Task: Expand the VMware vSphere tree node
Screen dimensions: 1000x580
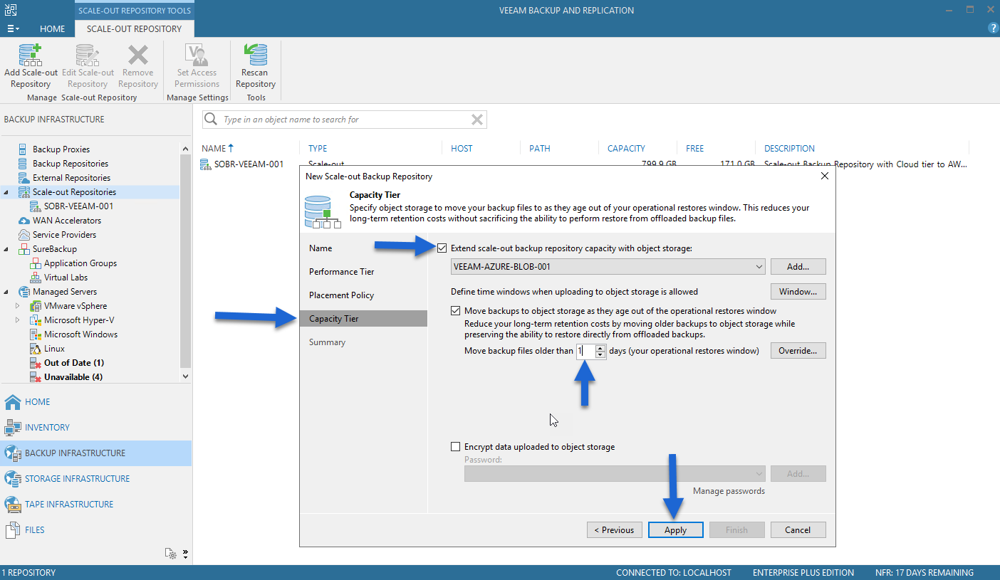Action: click(x=18, y=306)
